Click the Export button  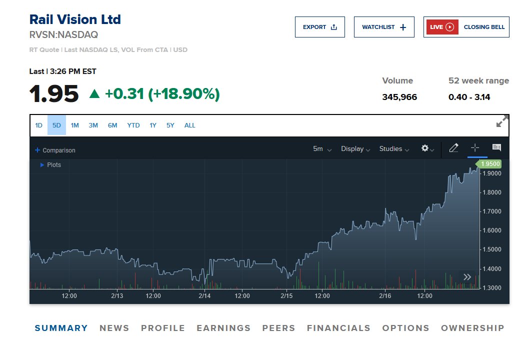click(320, 27)
